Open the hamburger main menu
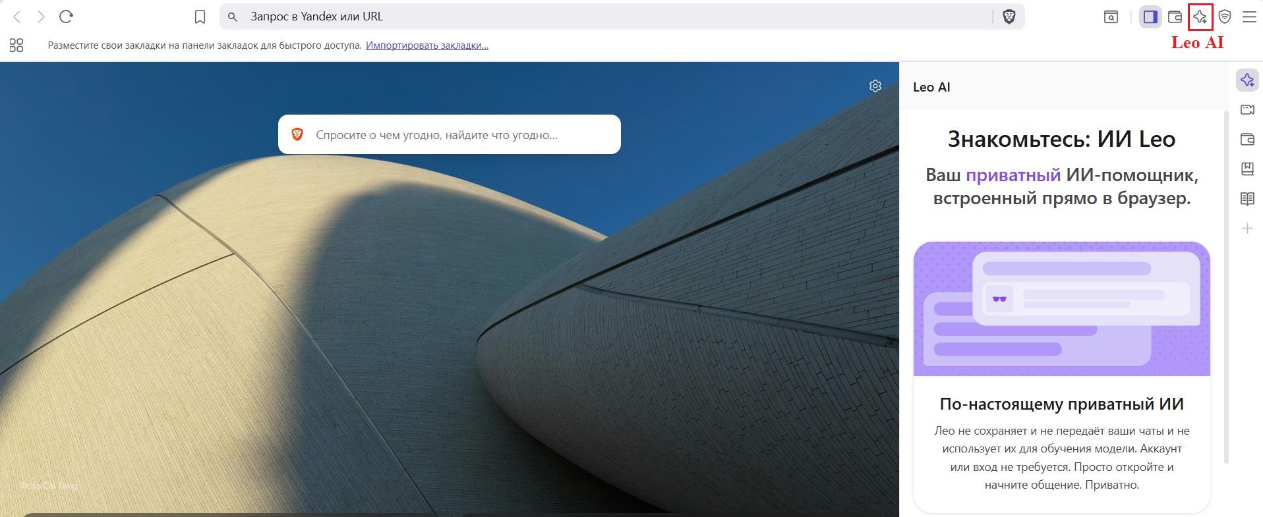 click(x=1249, y=17)
